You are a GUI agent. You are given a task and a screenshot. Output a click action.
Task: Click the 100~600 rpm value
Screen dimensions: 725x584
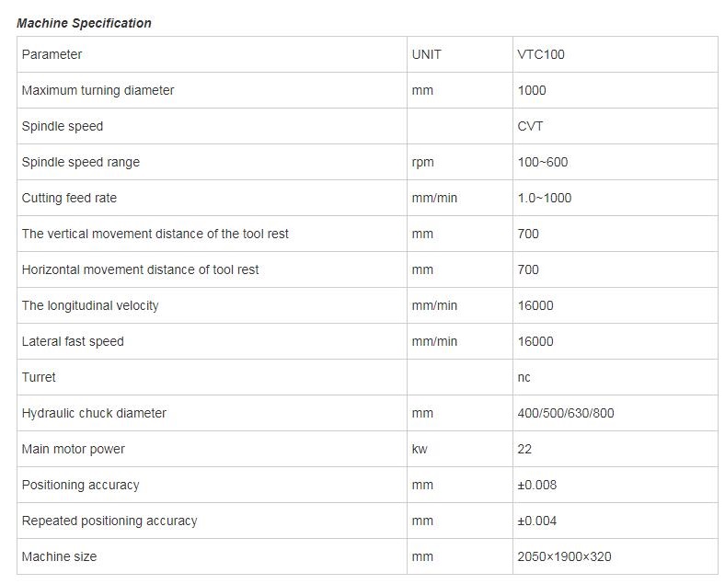[543, 162]
